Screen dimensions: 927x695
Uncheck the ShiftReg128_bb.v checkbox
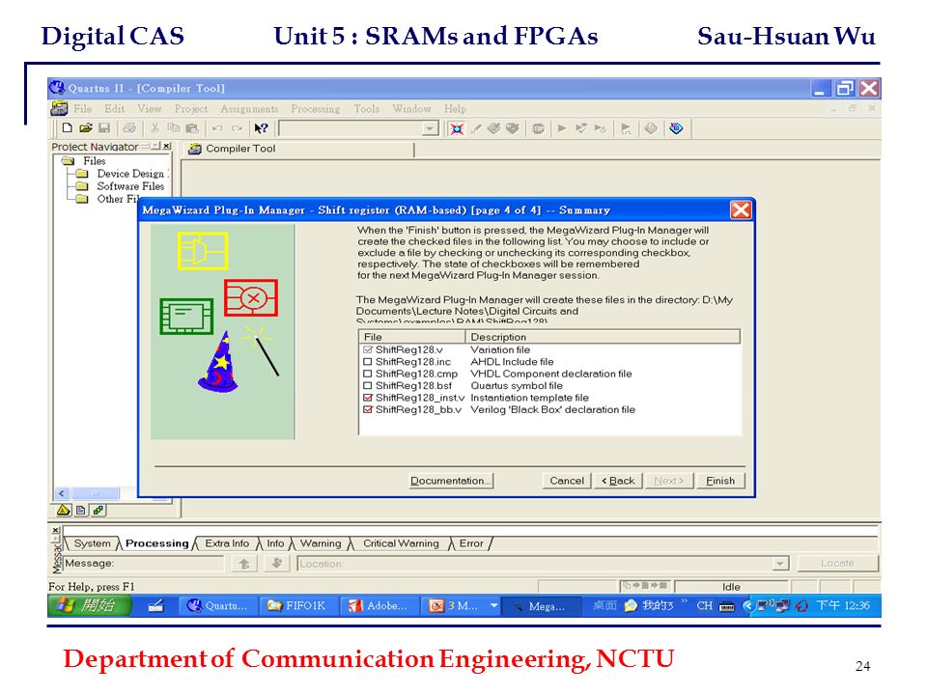(x=368, y=409)
